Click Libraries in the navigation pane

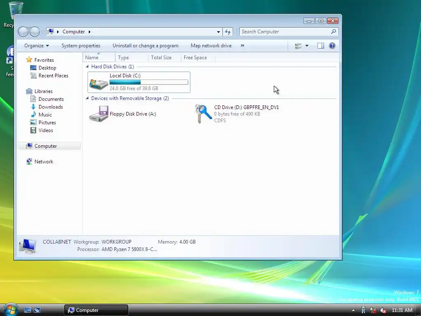coord(44,91)
